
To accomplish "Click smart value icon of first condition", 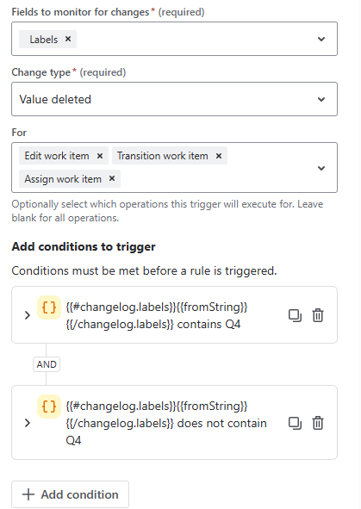I will click(49, 307).
